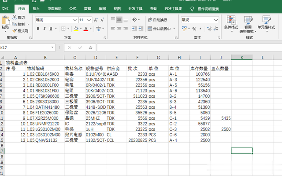
Task: Apply the Borders icon
Action: pos(63,29)
